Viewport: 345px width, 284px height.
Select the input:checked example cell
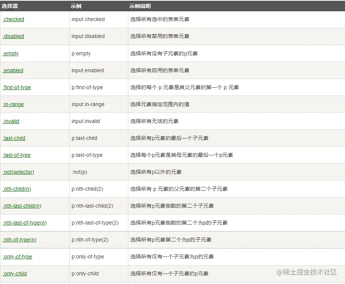pos(99,19)
